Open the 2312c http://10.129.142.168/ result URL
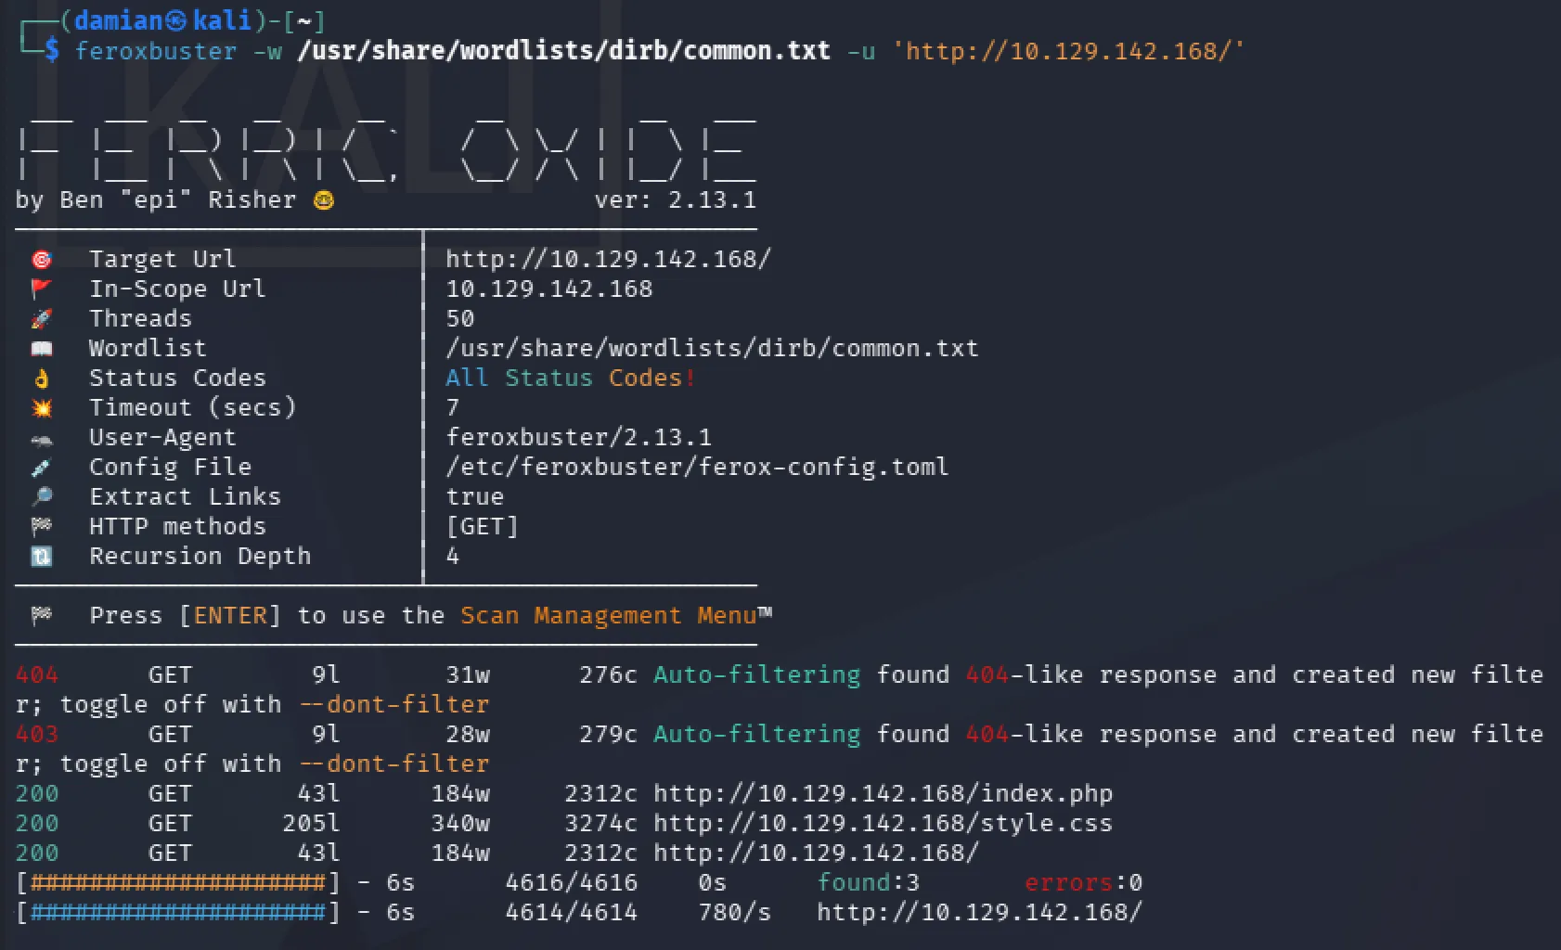This screenshot has height=950, width=1561. 816,853
